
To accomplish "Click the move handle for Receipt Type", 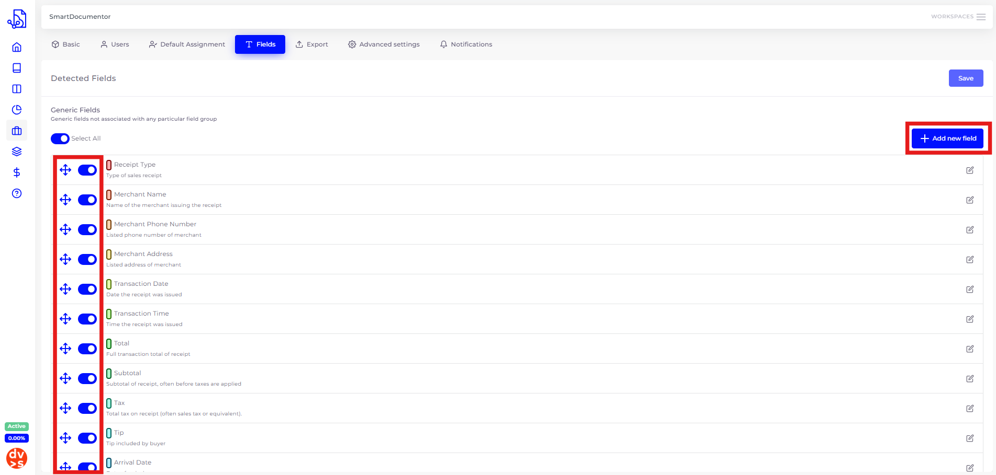I will point(65,170).
